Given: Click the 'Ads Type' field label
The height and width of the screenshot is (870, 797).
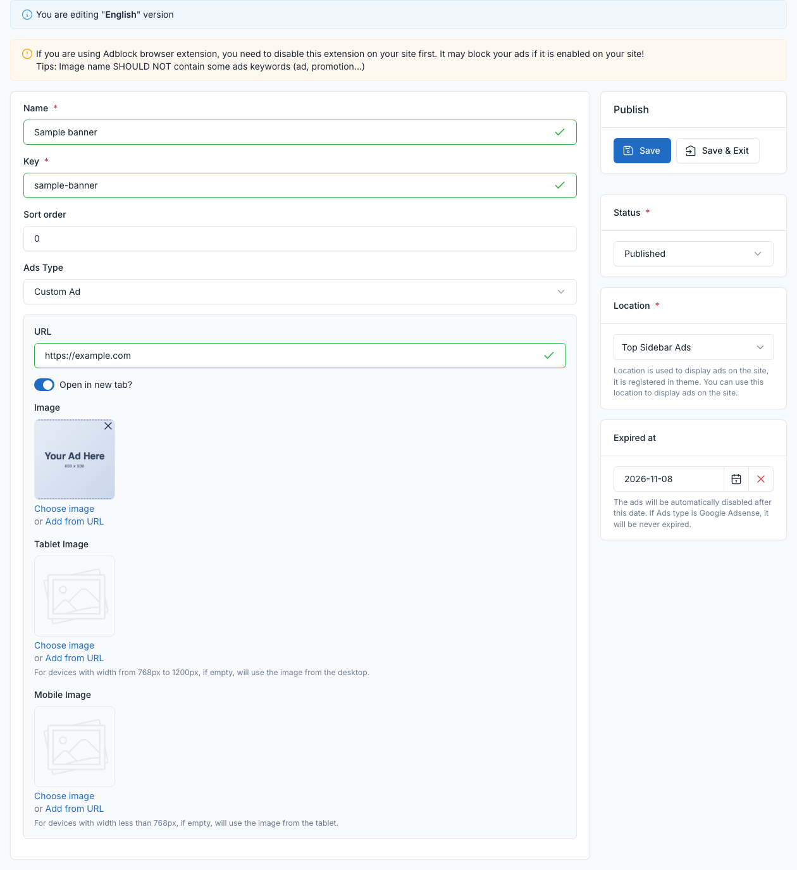Looking at the screenshot, I should click(43, 268).
